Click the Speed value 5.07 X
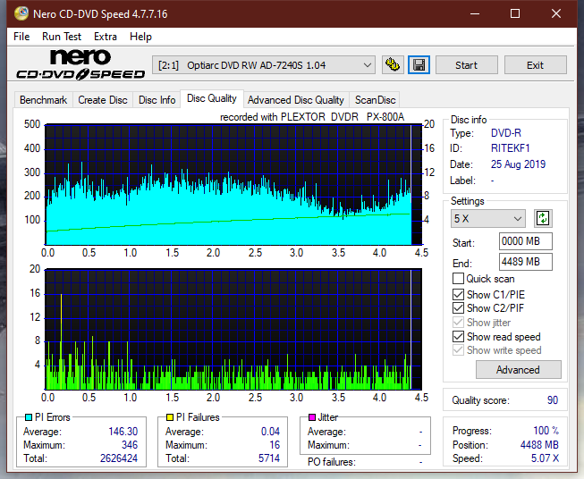 click(545, 458)
